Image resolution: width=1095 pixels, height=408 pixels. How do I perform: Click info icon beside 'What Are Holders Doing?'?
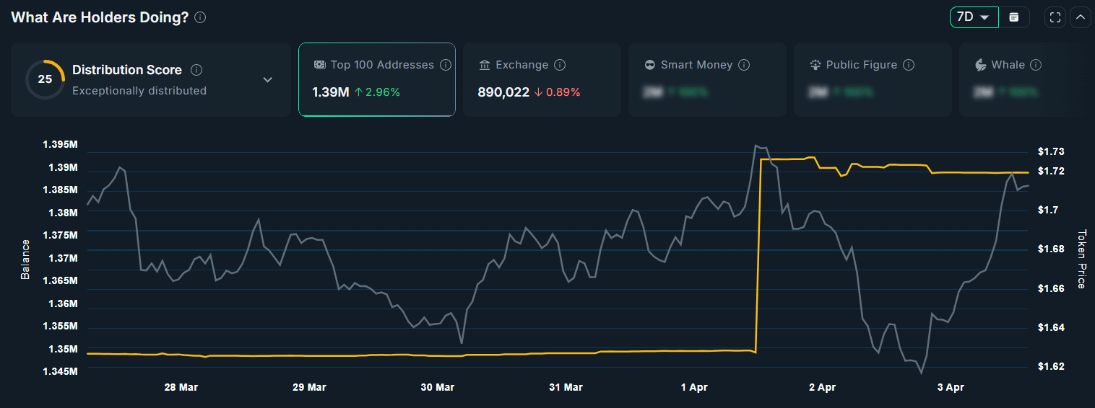(200, 17)
